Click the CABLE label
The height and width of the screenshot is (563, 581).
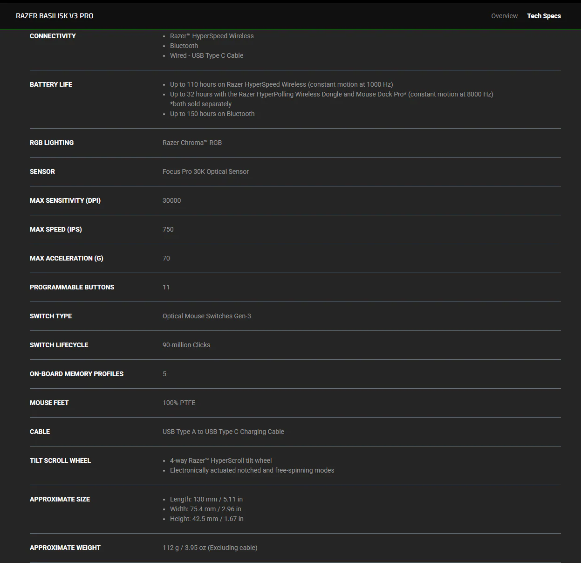click(40, 432)
